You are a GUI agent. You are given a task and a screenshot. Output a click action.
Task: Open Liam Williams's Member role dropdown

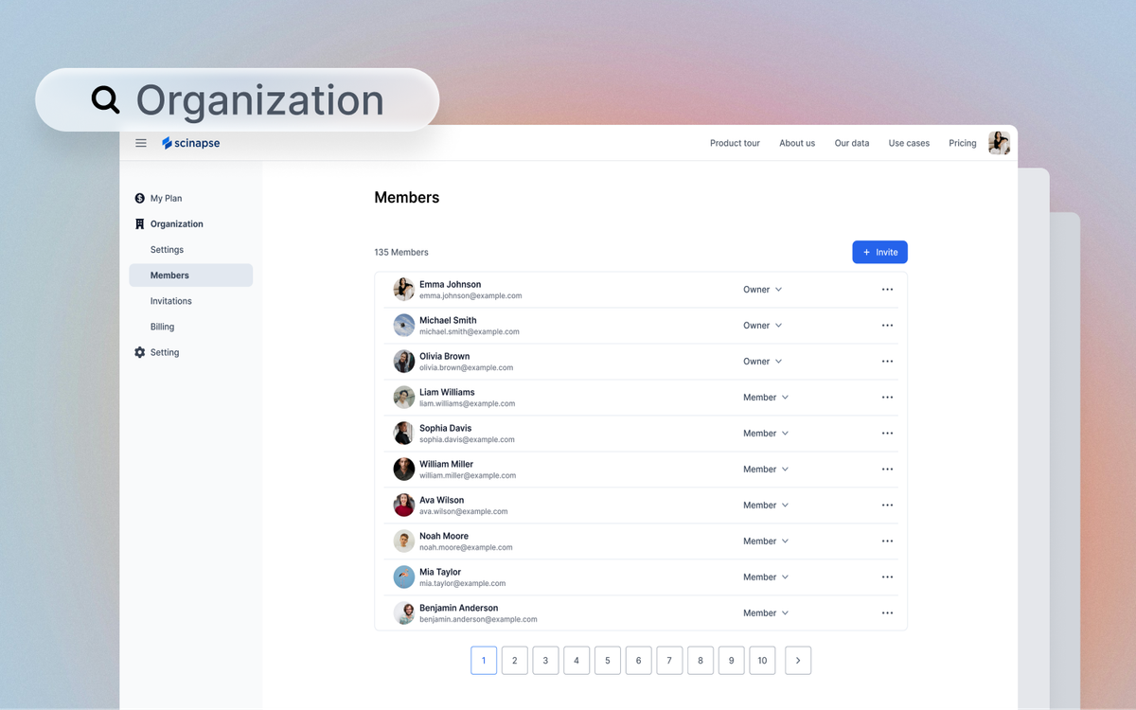click(x=765, y=397)
